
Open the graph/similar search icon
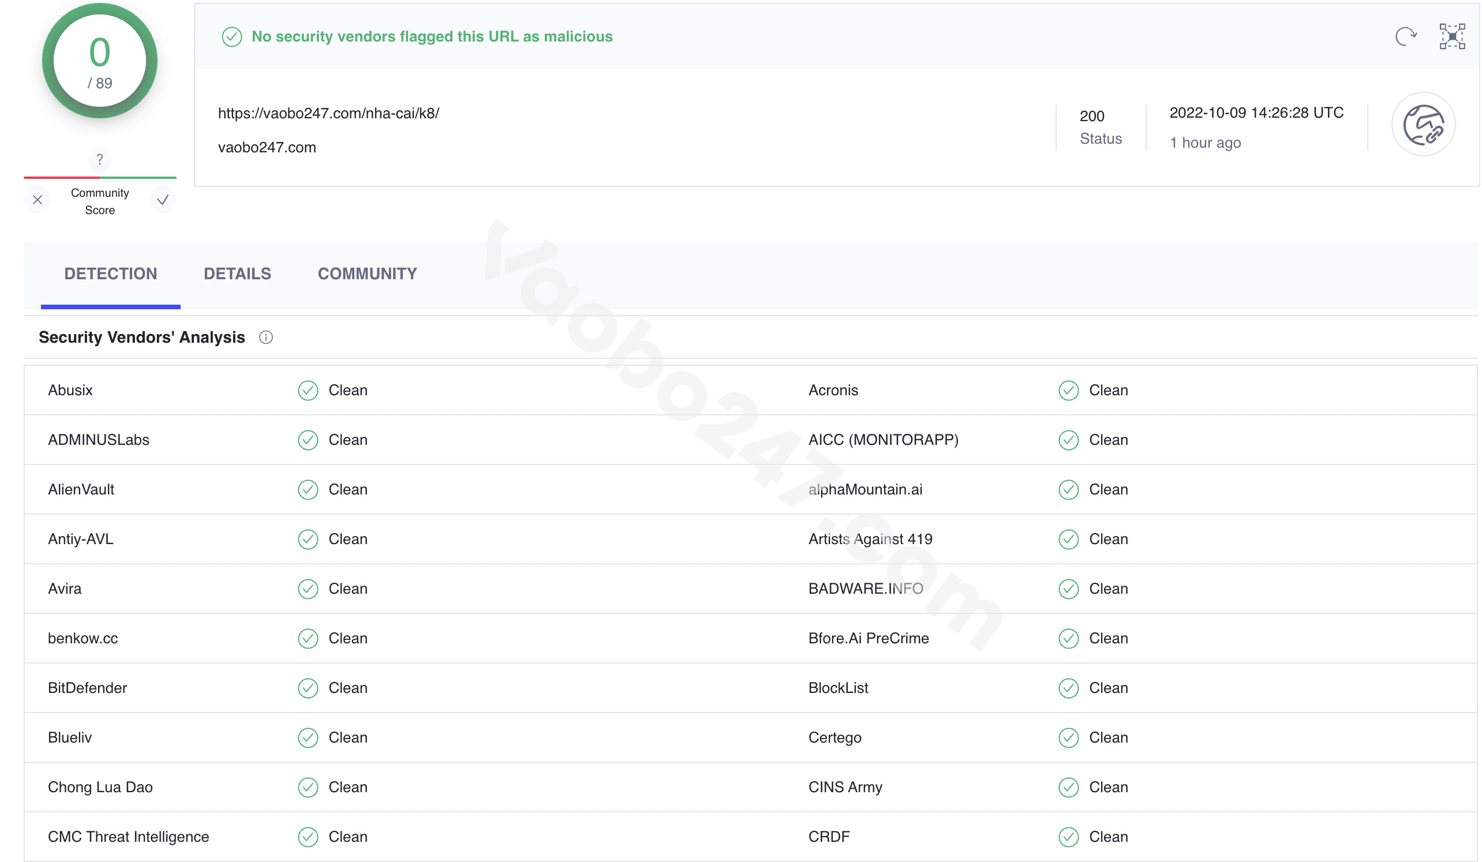point(1452,36)
